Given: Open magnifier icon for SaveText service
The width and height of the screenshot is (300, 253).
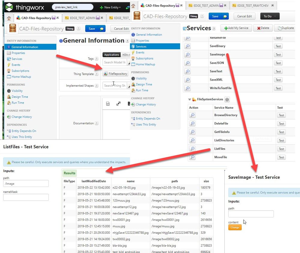Looking at the screenshot, I should click(188, 71).
